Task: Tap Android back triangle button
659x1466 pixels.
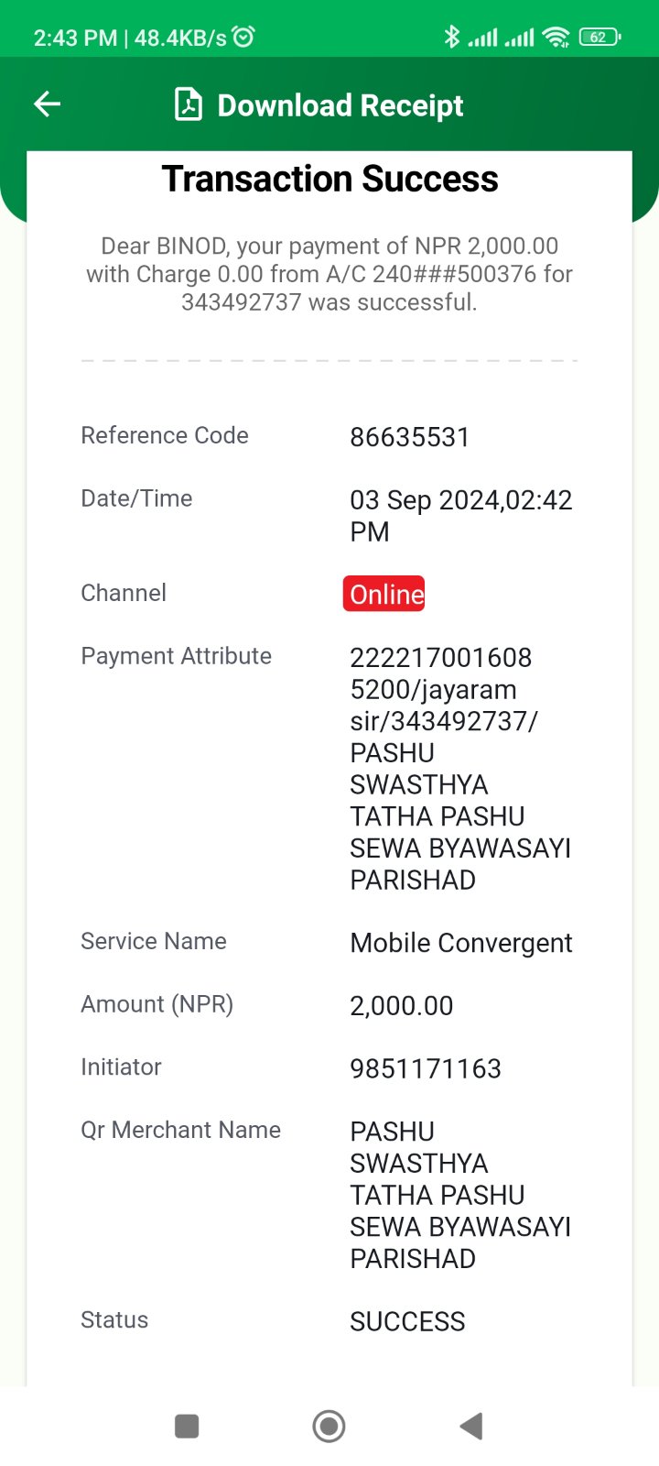Action: coord(470,1426)
